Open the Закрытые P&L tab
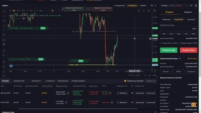 [x=19, y=81]
